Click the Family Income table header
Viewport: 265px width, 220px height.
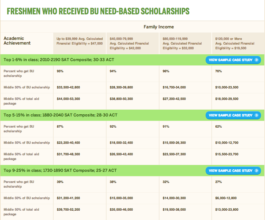(x=158, y=27)
